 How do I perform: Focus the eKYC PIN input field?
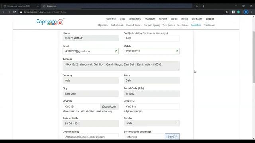point(151,106)
